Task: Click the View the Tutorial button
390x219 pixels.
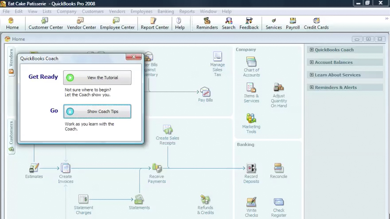Action: [x=97, y=77]
